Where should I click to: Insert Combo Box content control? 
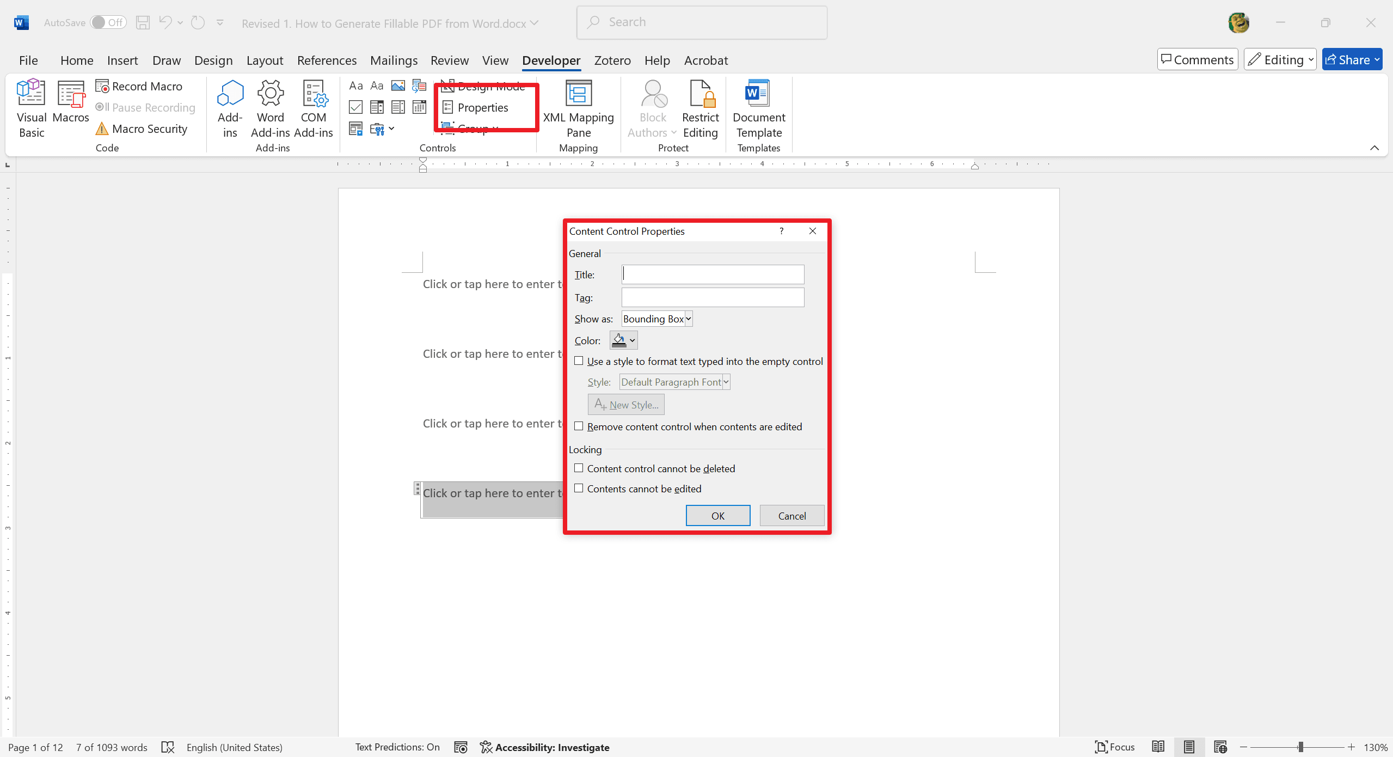pos(377,107)
